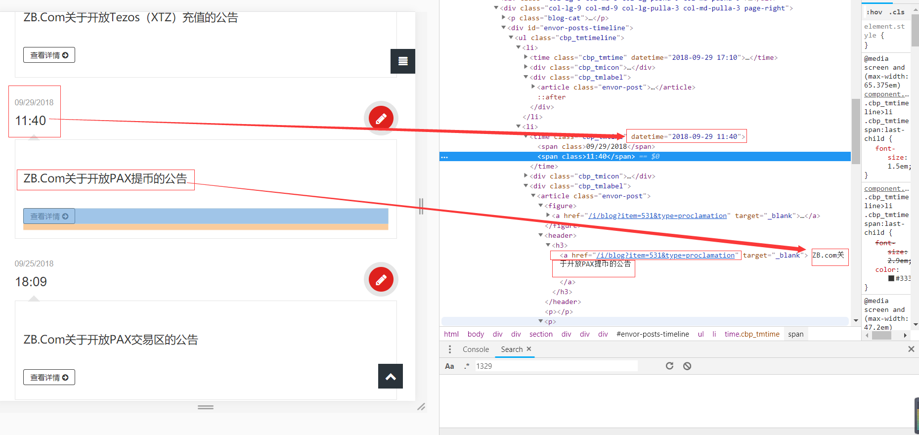Click the first component stylesheet link in Styles
Viewport: 919px width, 435px height.
pos(886,94)
